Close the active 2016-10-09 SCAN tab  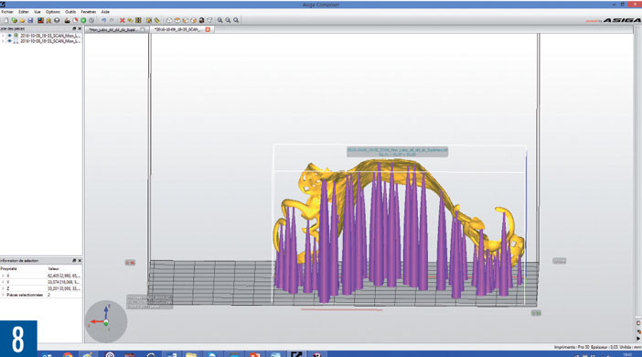[208, 29]
